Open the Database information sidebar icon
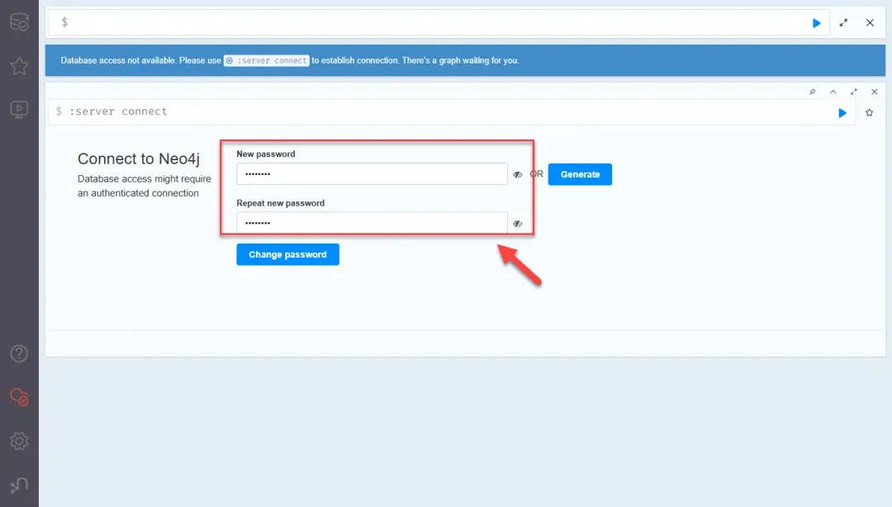This screenshot has width=892, height=507. click(19, 22)
